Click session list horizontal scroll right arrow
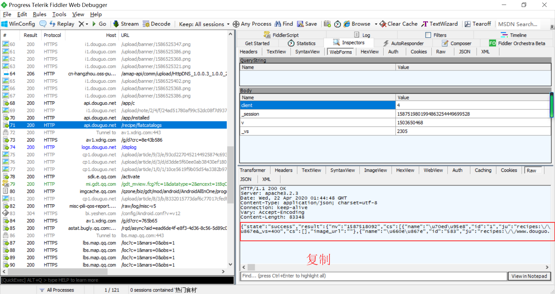 click(223, 272)
